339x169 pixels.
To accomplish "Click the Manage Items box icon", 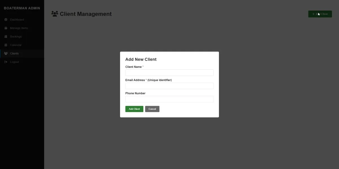I will [x=6, y=28].
